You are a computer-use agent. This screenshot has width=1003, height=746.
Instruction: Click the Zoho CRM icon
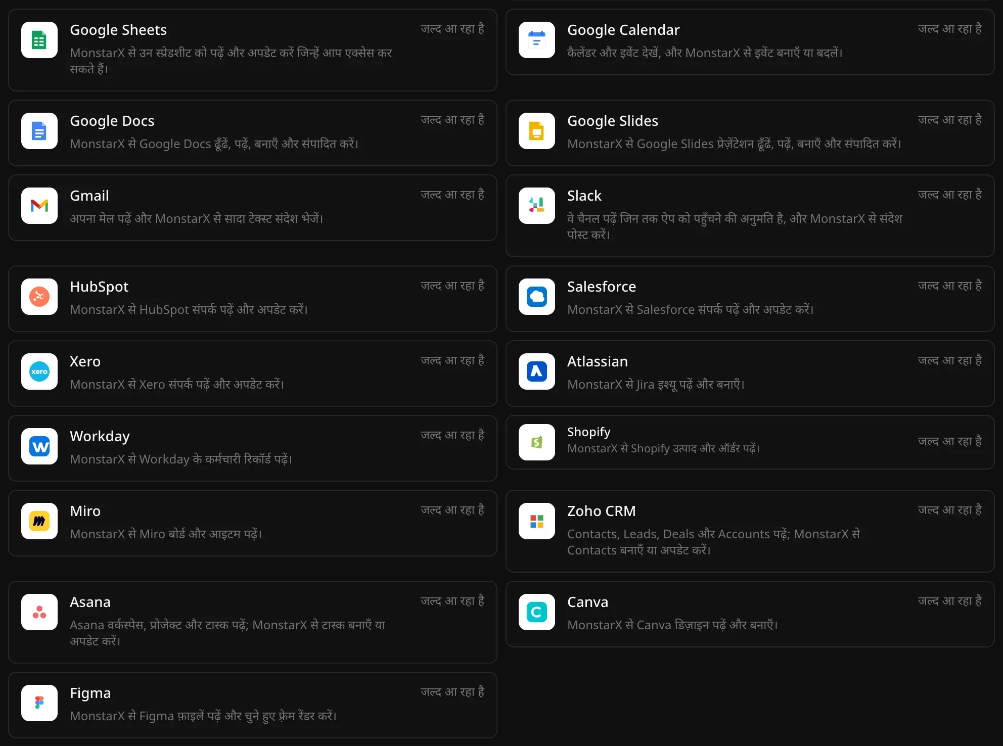pyautogui.click(x=537, y=521)
